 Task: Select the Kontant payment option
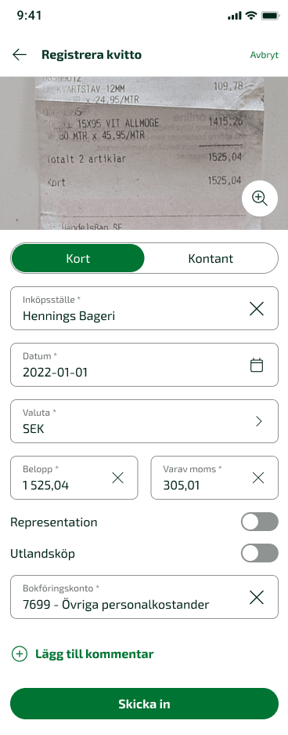(x=211, y=258)
